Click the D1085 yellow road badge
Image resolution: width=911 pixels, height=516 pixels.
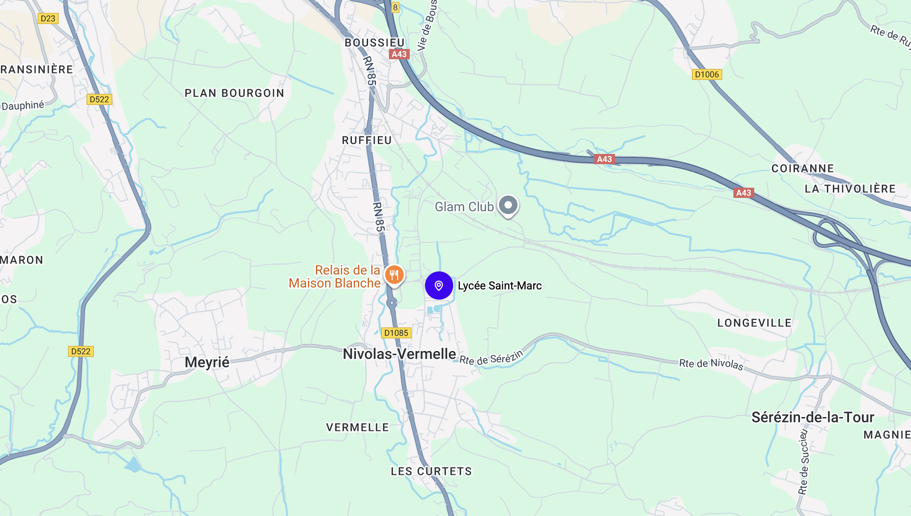pos(396,333)
